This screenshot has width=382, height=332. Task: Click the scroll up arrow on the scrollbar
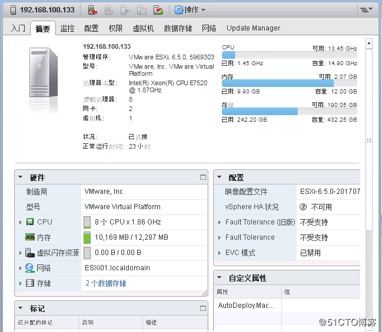pyautogui.click(x=369, y=43)
